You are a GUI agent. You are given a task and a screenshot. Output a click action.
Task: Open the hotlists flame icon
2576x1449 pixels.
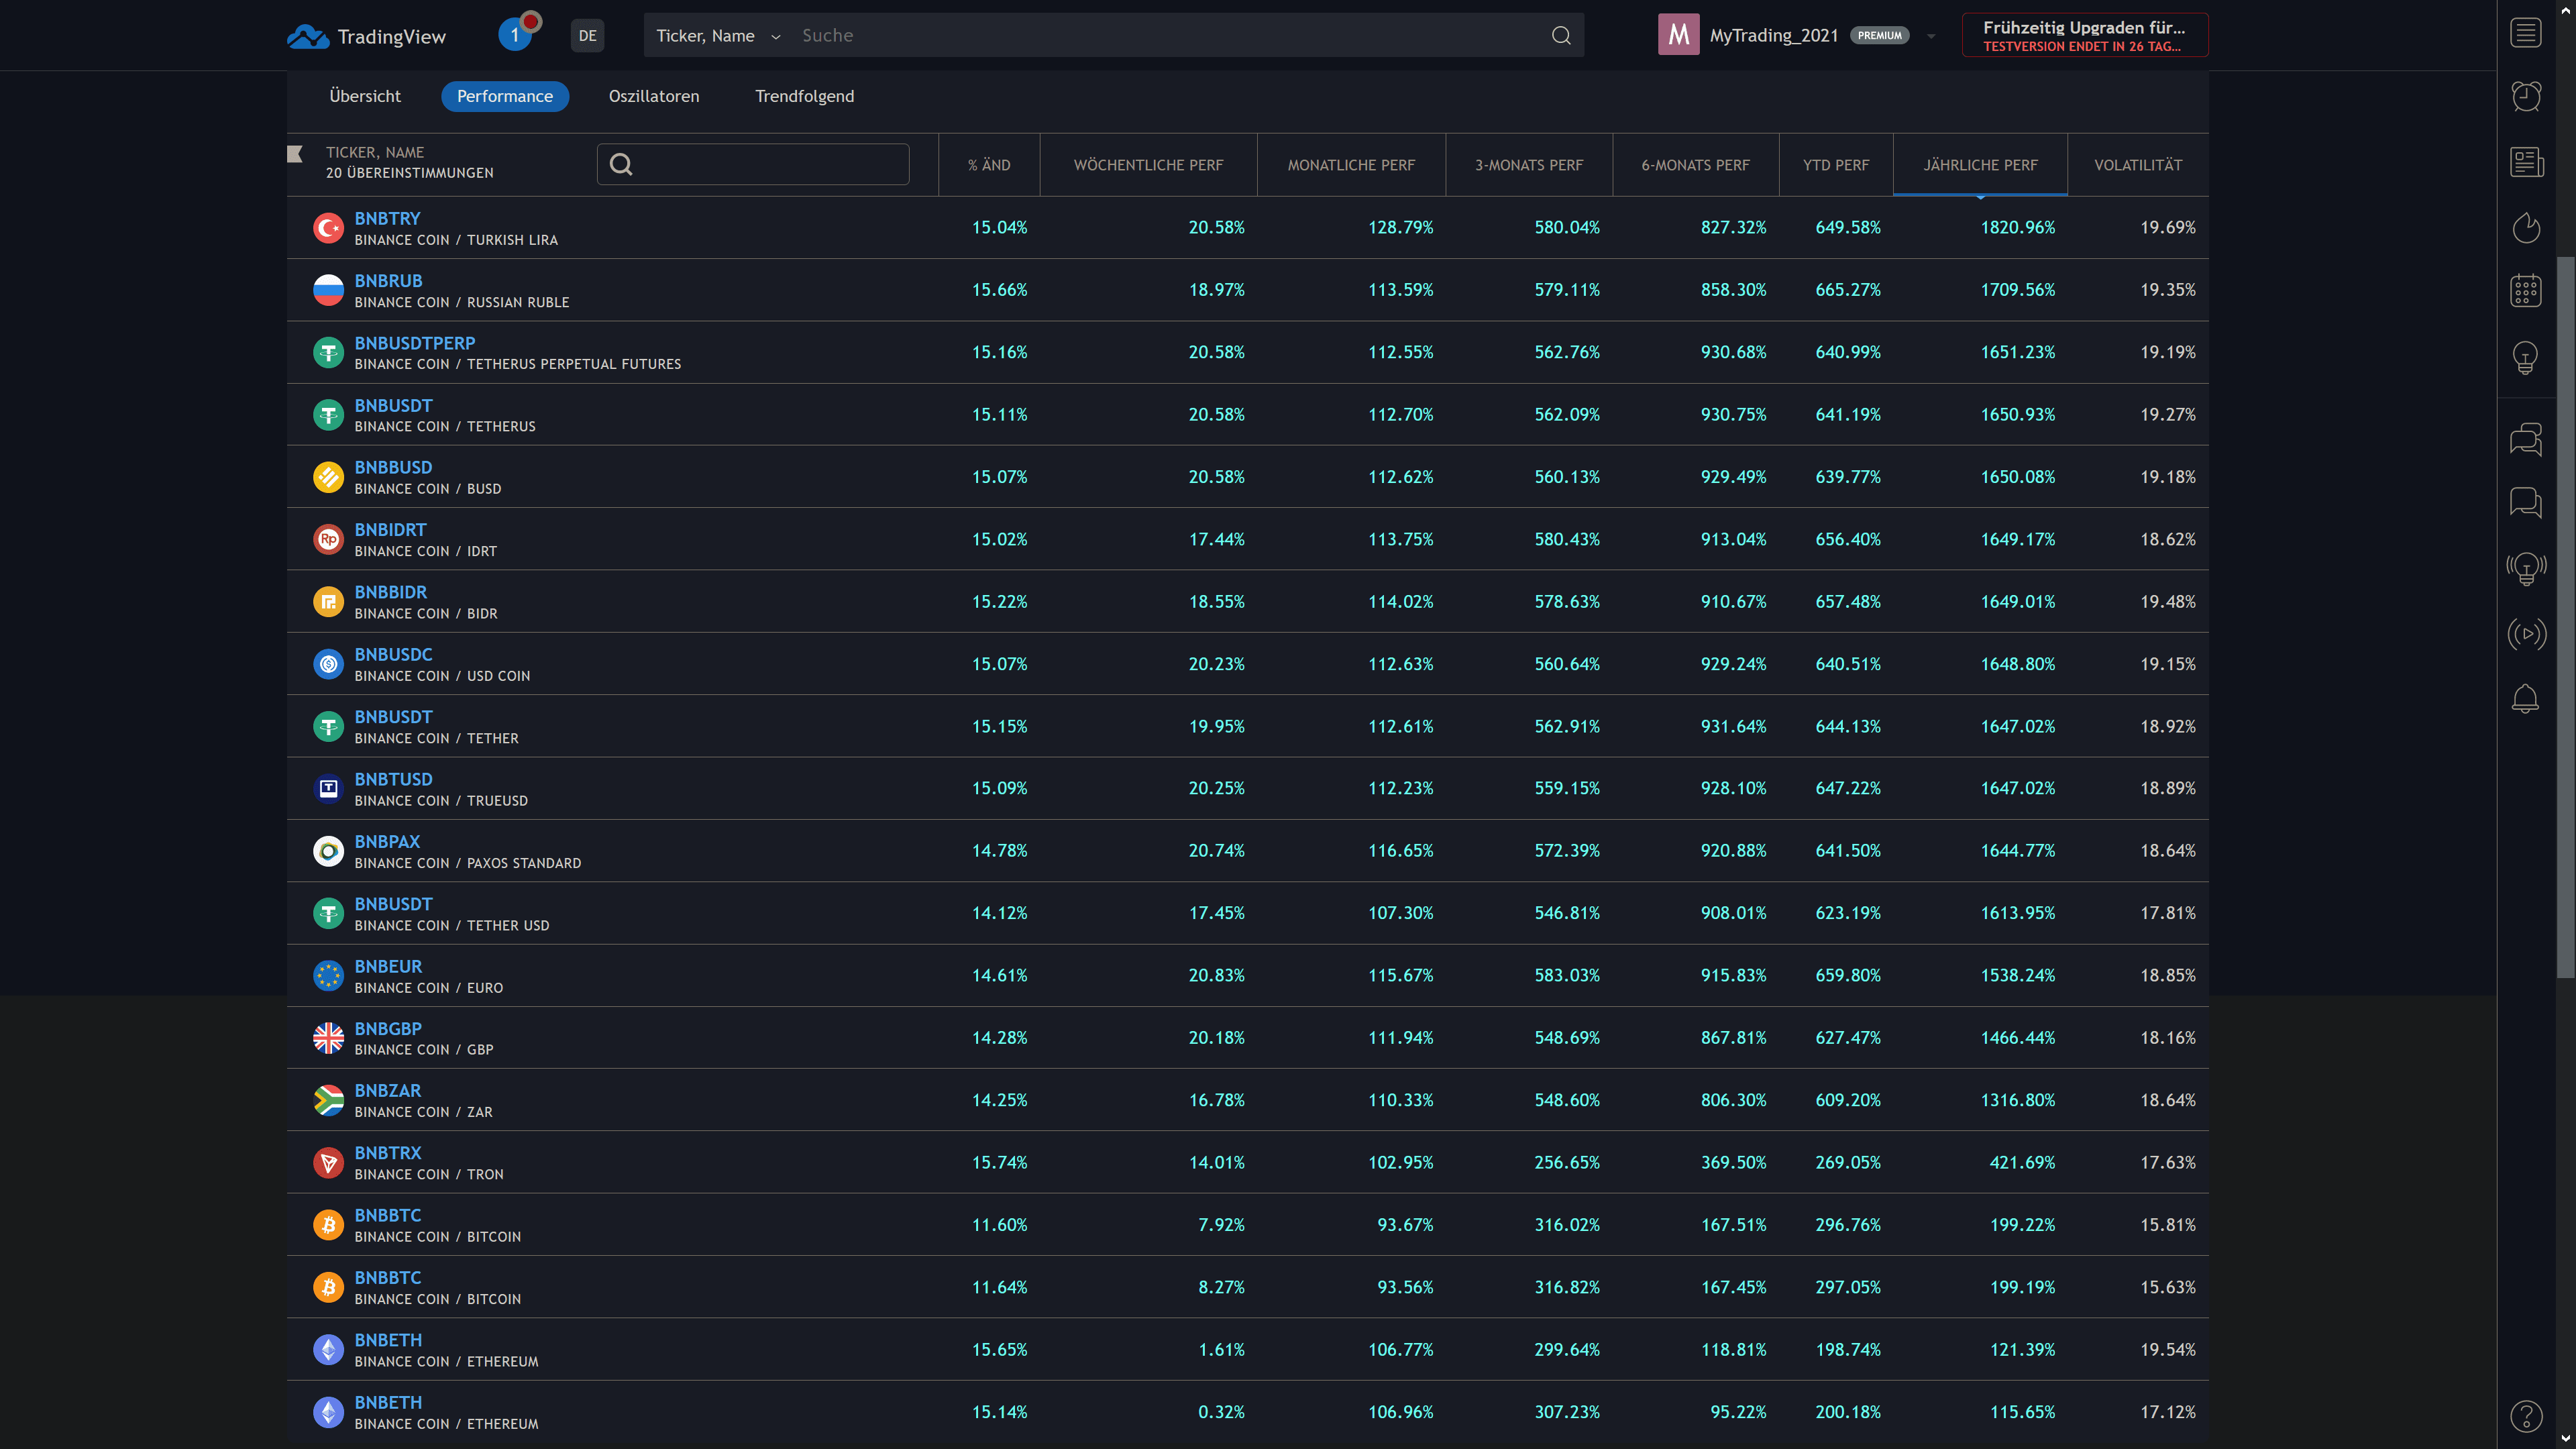click(x=2526, y=228)
